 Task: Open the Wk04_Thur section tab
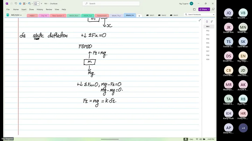pos(116,16)
